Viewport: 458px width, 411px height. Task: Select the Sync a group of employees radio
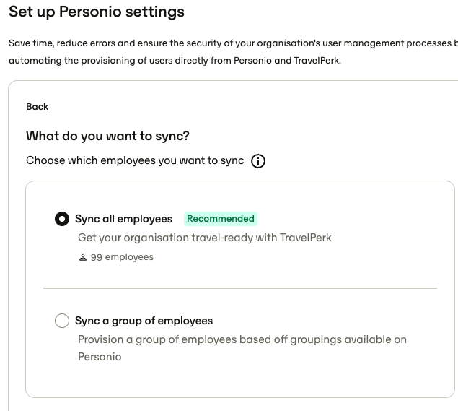coord(62,321)
